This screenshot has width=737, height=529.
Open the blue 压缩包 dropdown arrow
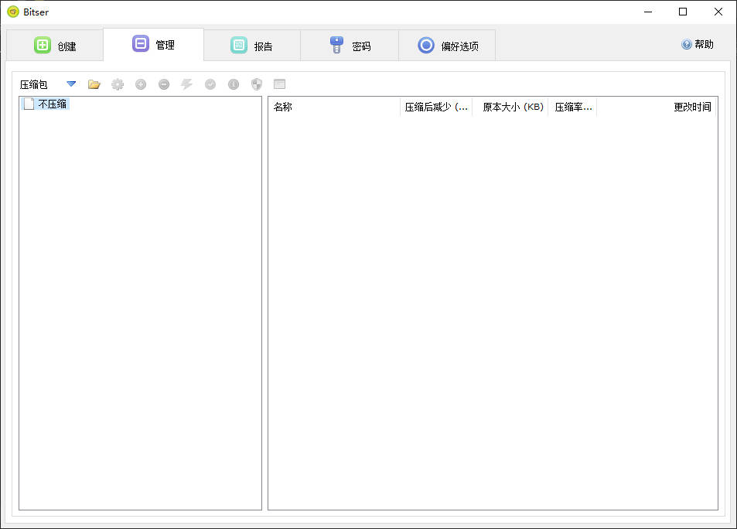[71, 84]
